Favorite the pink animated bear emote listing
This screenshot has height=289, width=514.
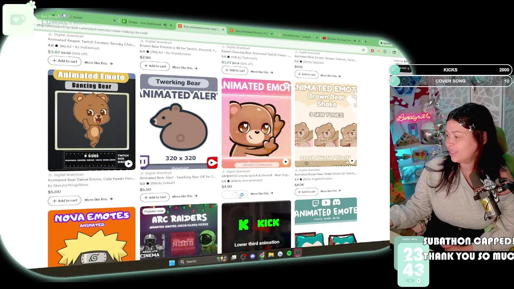click(x=286, y=86)
